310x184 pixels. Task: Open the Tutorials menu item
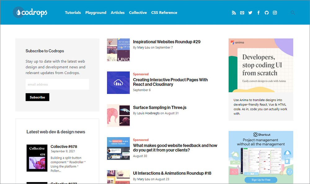[73, 12]
